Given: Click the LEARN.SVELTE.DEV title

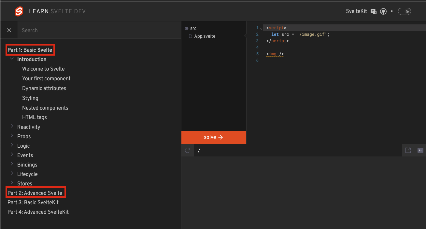Looking at the screenshot, I should click(x=57, y=11).
